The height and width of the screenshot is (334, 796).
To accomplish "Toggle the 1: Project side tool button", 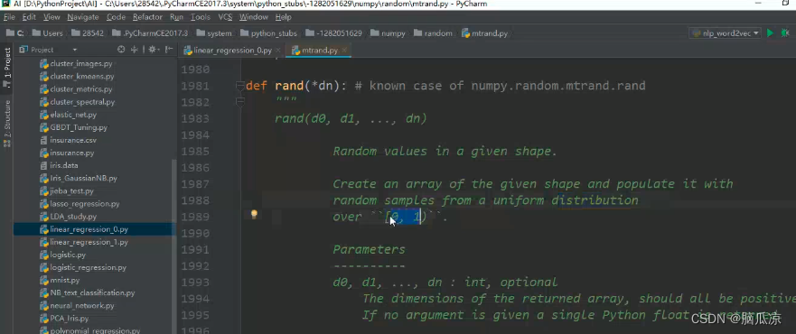I will click(x=7, y=68).
